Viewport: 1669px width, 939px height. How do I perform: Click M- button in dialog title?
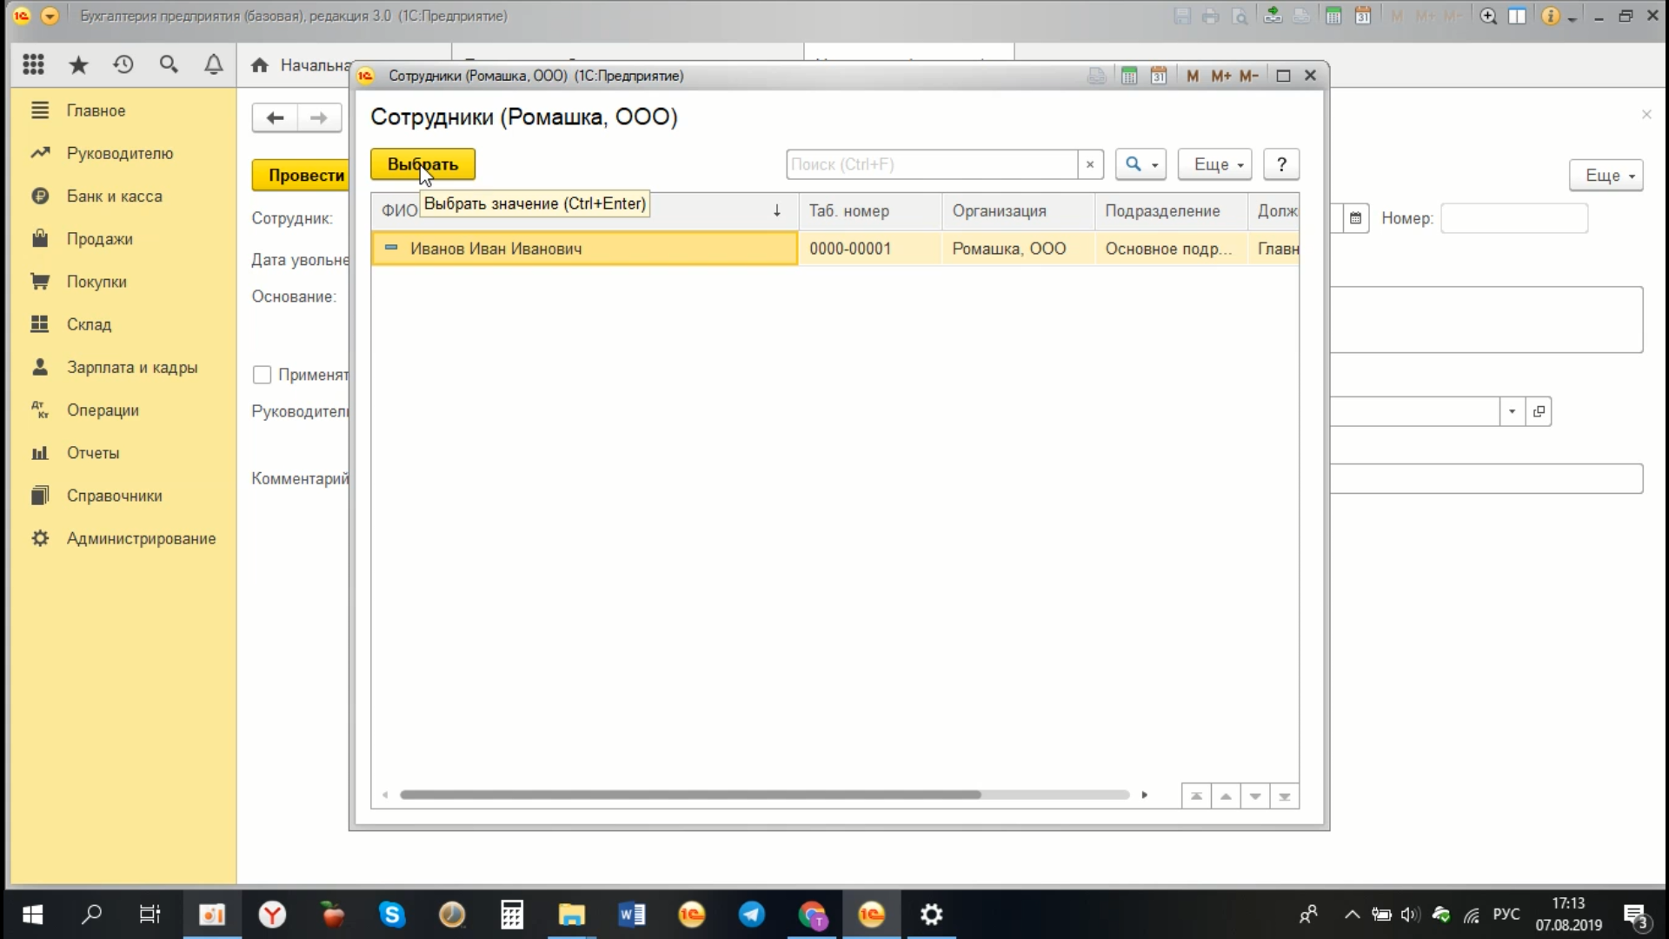(x=1249, y=76)
